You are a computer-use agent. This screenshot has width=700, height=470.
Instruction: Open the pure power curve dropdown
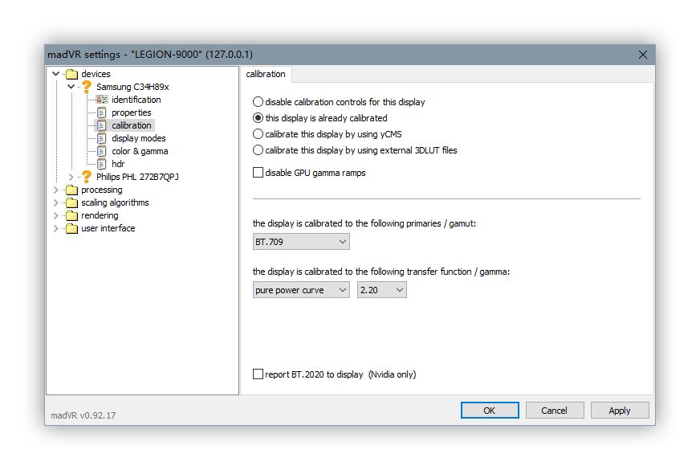click(x=301, y=290)
